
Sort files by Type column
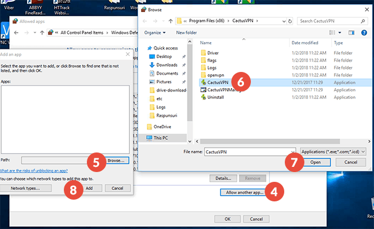pyautogui.click(x=338, y=43)
